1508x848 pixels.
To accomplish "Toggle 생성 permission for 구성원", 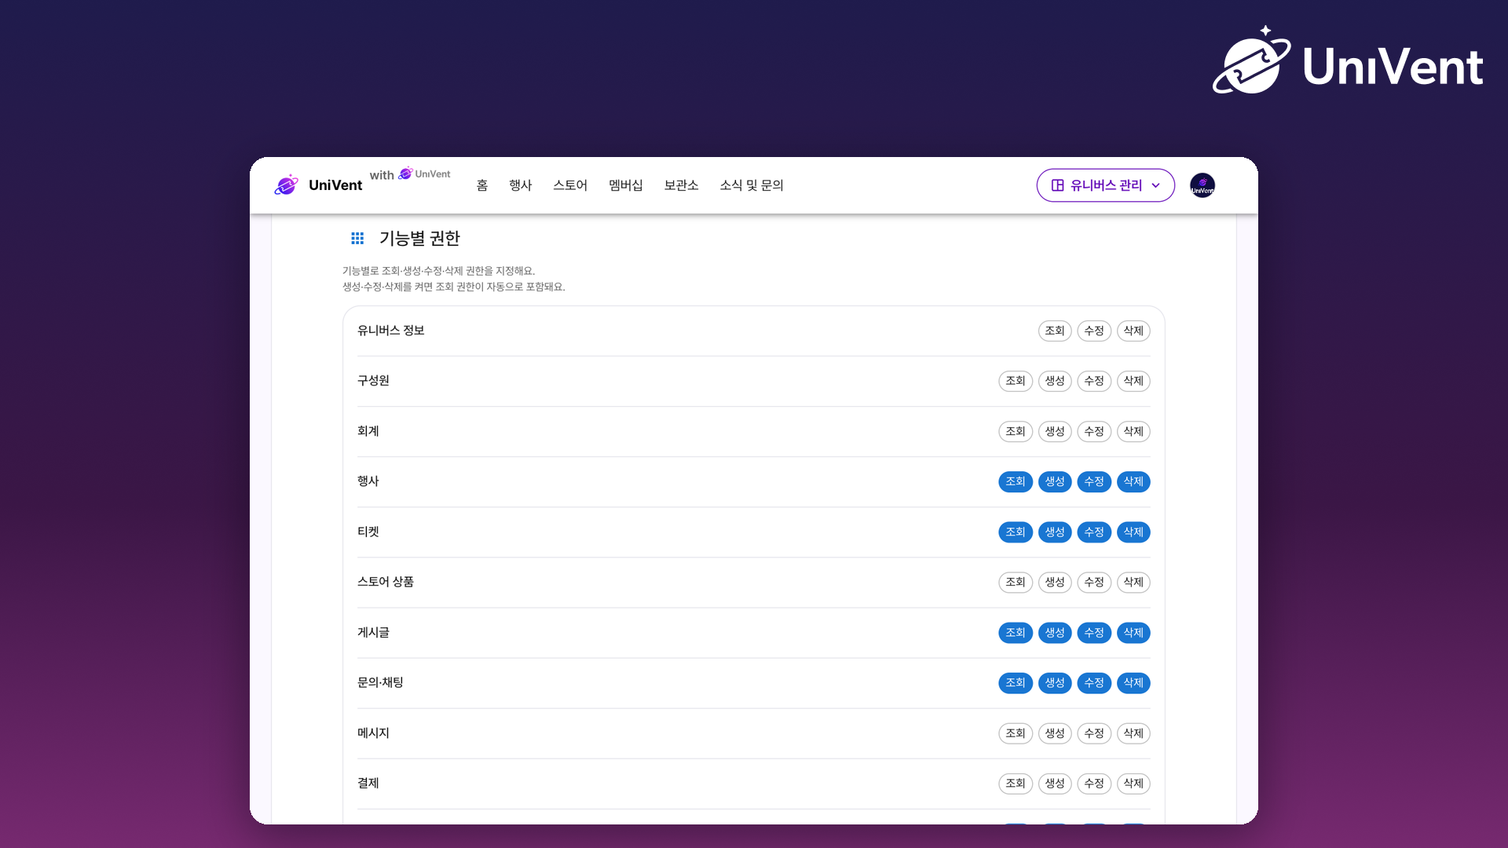I will (1055, 381).
